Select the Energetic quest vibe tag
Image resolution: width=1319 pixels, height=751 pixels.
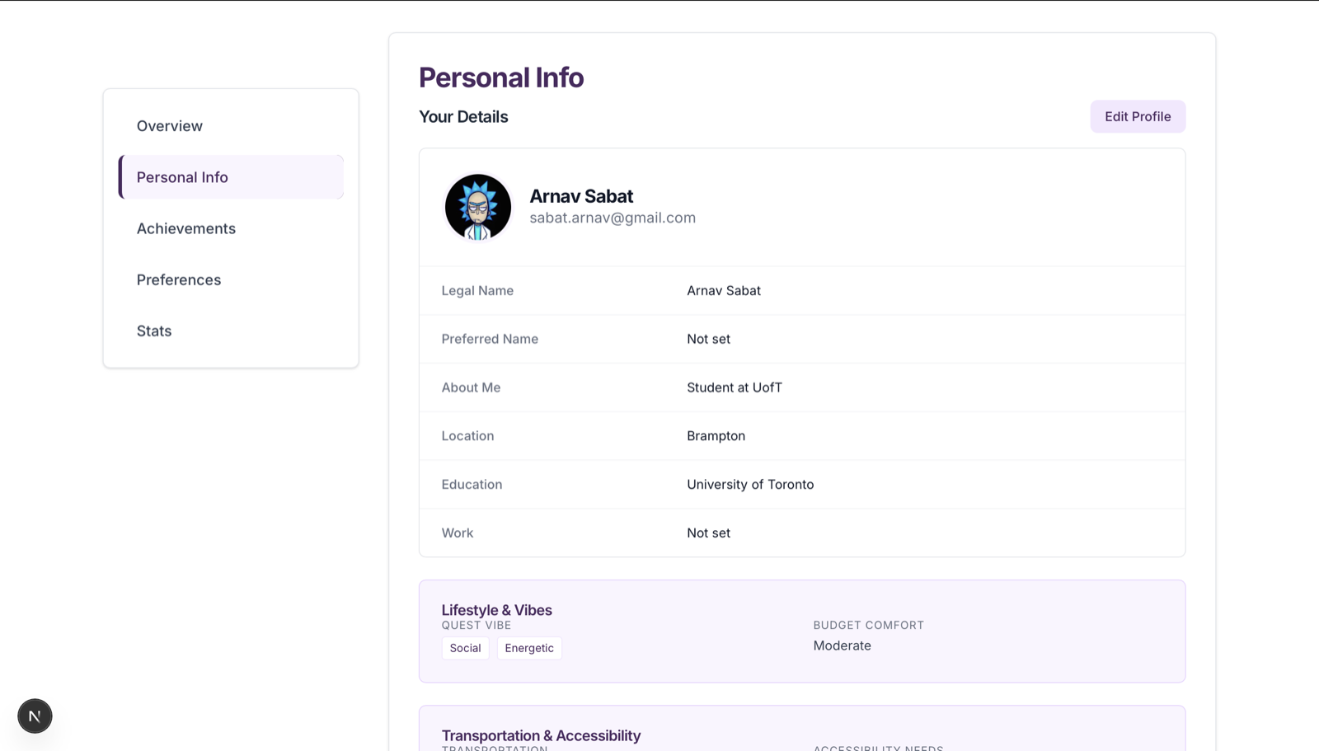529,648
